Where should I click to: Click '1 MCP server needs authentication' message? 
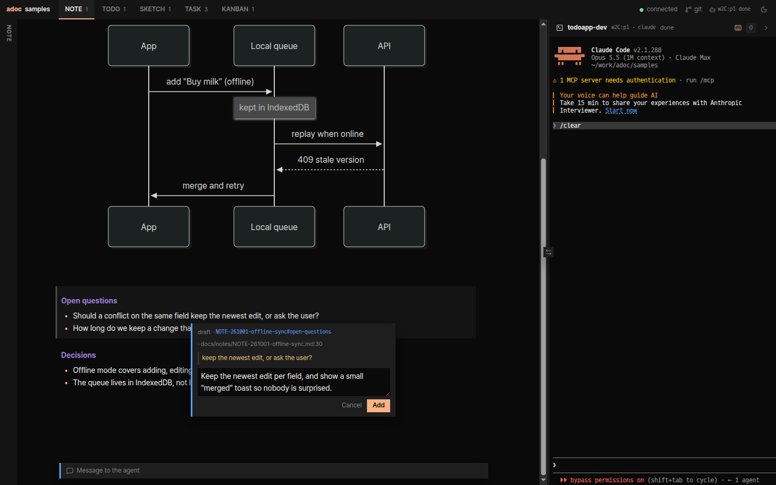pos(618,80)
